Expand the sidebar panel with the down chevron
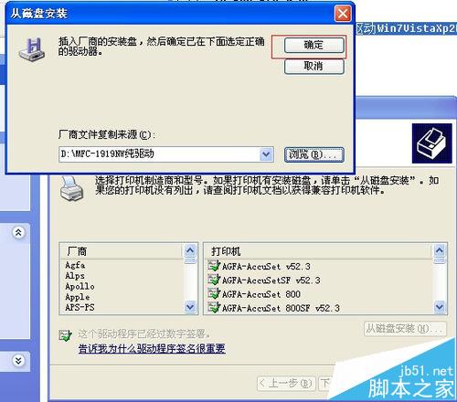 pyautogui.click(x=18, y=361)
